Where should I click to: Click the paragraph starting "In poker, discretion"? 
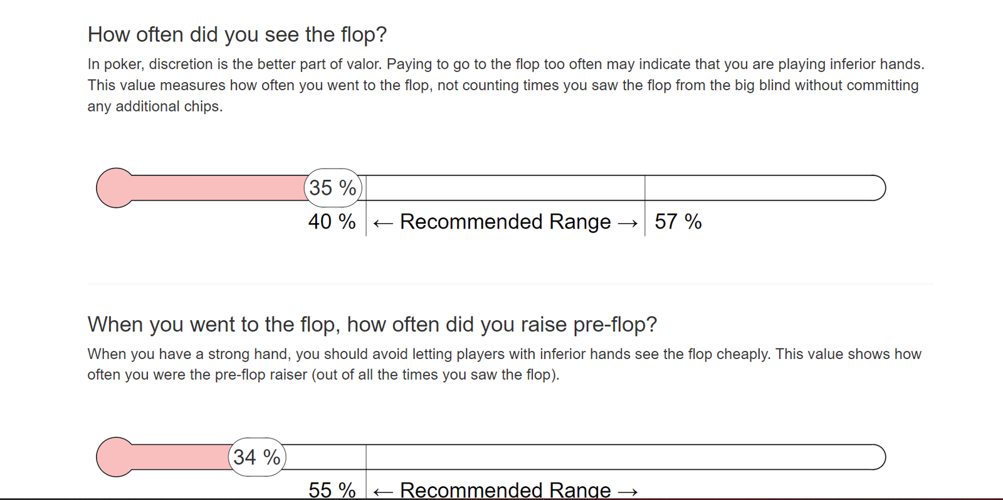(507, 85)
